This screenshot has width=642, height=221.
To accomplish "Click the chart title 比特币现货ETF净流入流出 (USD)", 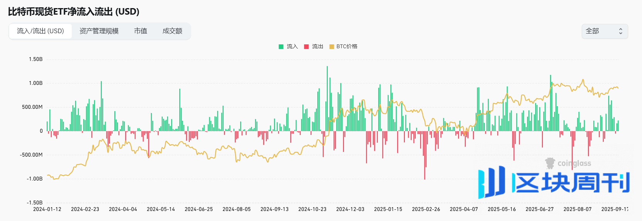I will pos(74,12).
